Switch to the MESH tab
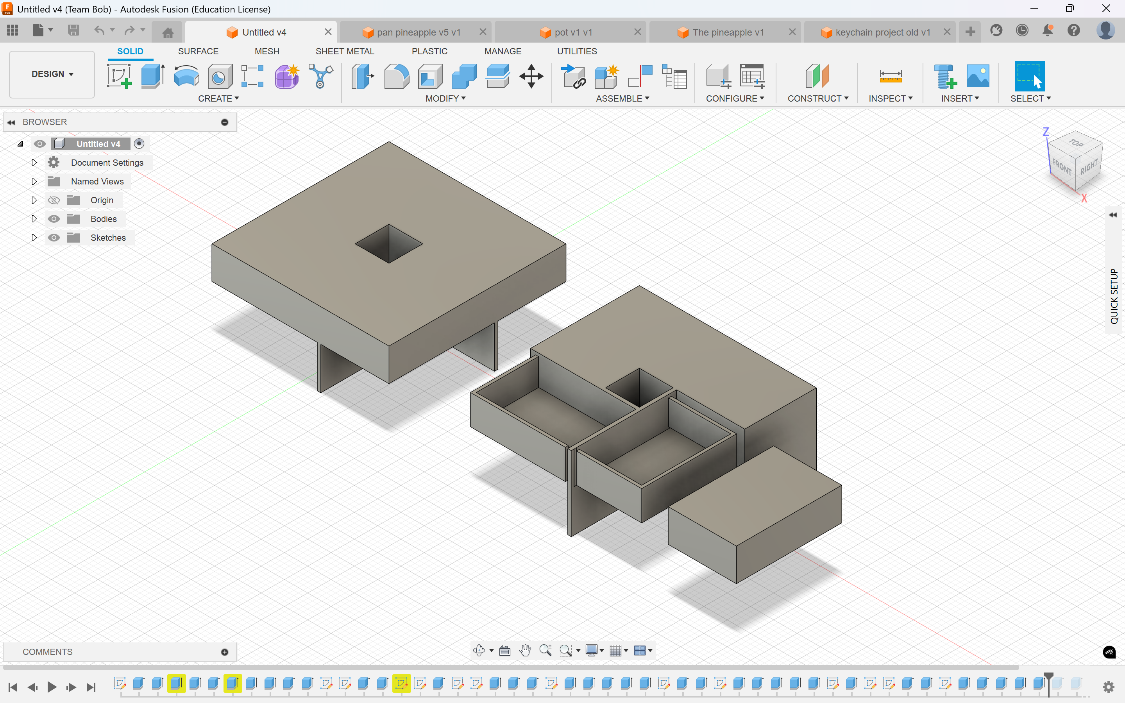Screen dimensions: 1125x703 [267, 51]
